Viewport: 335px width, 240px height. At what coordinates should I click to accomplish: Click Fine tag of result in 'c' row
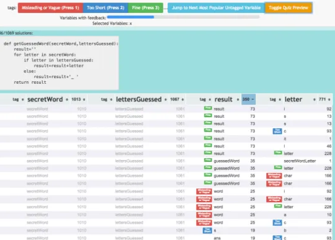coord(208,130)
